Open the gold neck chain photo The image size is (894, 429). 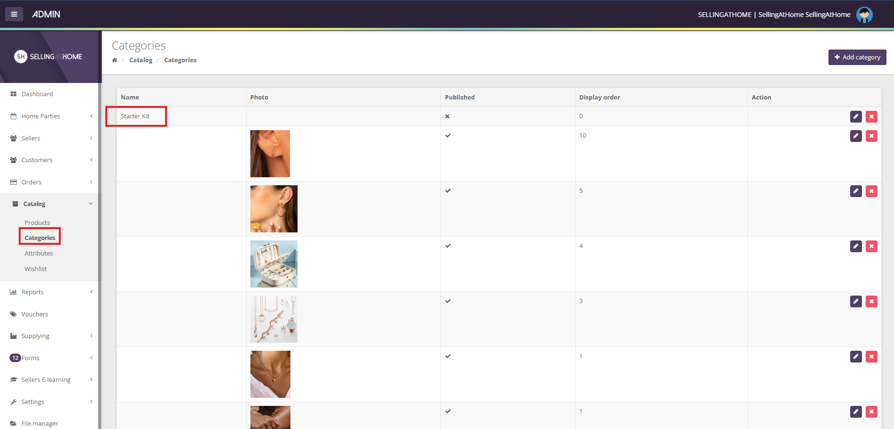(x=270, y=374)
